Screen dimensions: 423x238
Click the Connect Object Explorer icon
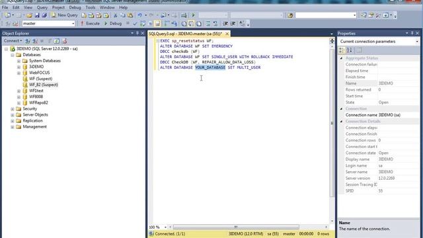click(28, 41)
